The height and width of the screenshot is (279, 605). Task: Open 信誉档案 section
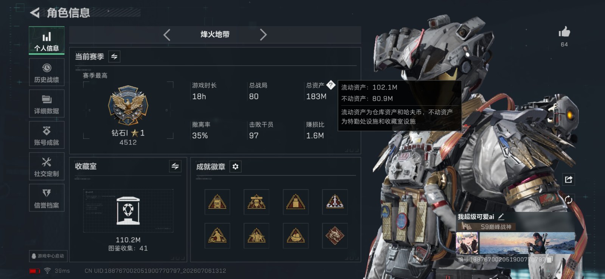click(x=47, y=198)
